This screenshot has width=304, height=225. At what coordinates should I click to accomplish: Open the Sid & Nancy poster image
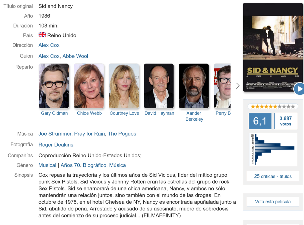[273, 47]
